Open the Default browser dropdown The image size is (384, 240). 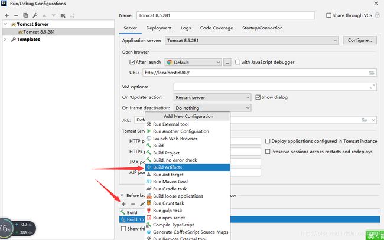click(x=193, y=63)
